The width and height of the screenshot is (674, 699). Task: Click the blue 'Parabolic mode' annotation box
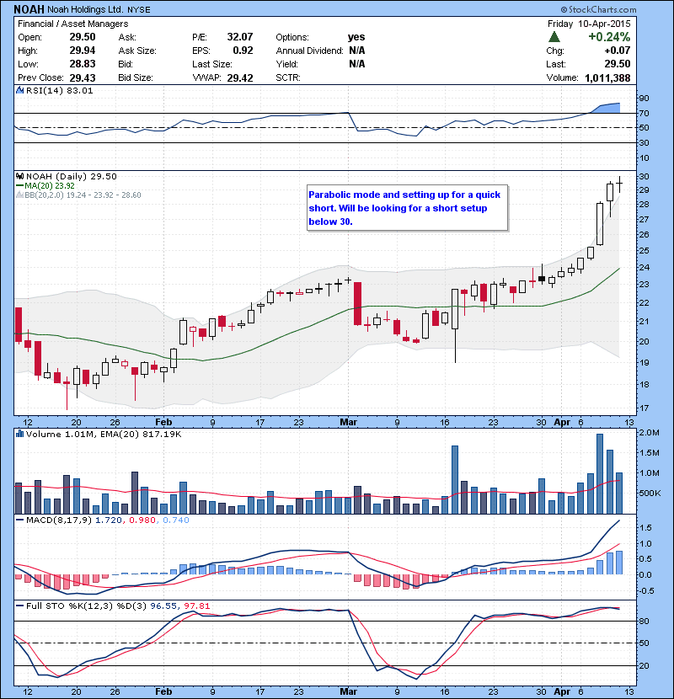pos(407,208)
